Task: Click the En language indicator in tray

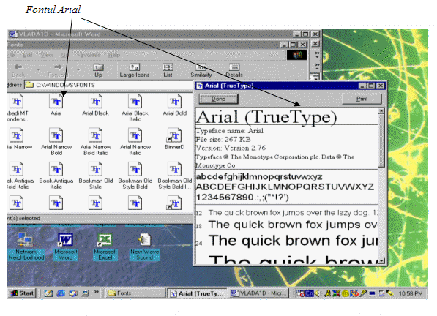Action: (x=310, y=293)
